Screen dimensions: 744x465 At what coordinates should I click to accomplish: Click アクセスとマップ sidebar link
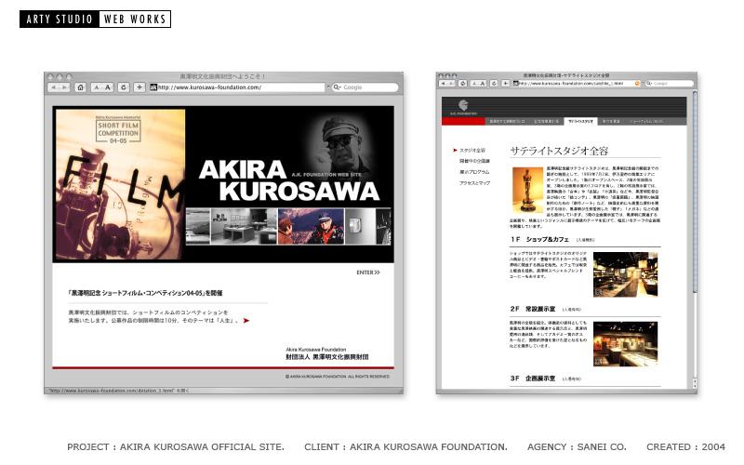[x=474, y=183]
